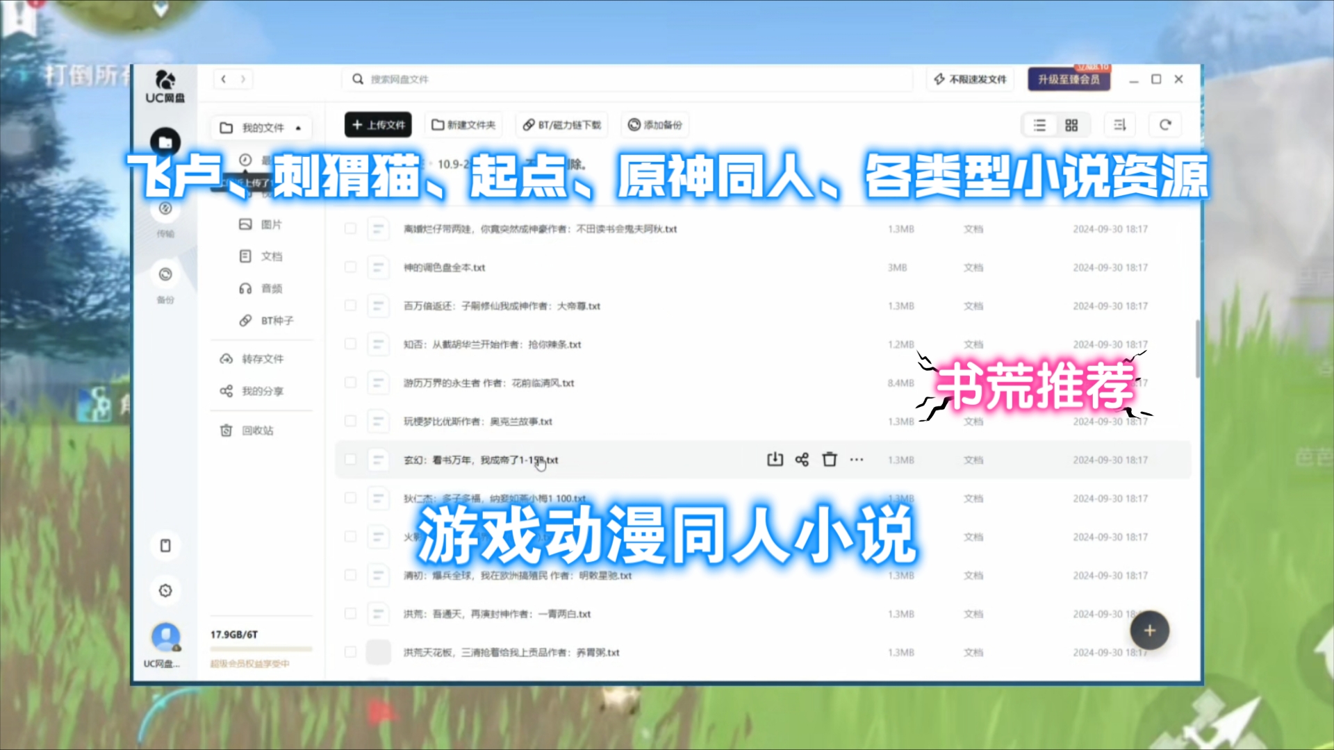Download the 玄幻:看书万年 file

tap(775, 460)
